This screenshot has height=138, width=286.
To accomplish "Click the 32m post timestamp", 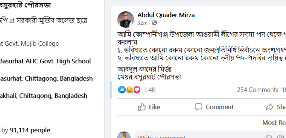I will click(142, 23).
